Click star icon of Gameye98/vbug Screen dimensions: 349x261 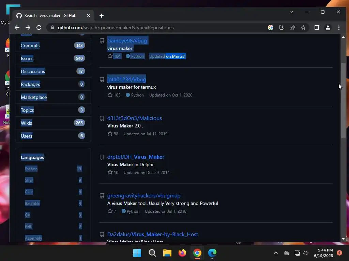[110, 56]
